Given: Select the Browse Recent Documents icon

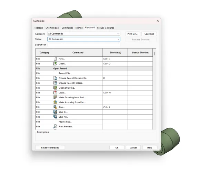Looking at the screenshot, I should click(55, 78).
